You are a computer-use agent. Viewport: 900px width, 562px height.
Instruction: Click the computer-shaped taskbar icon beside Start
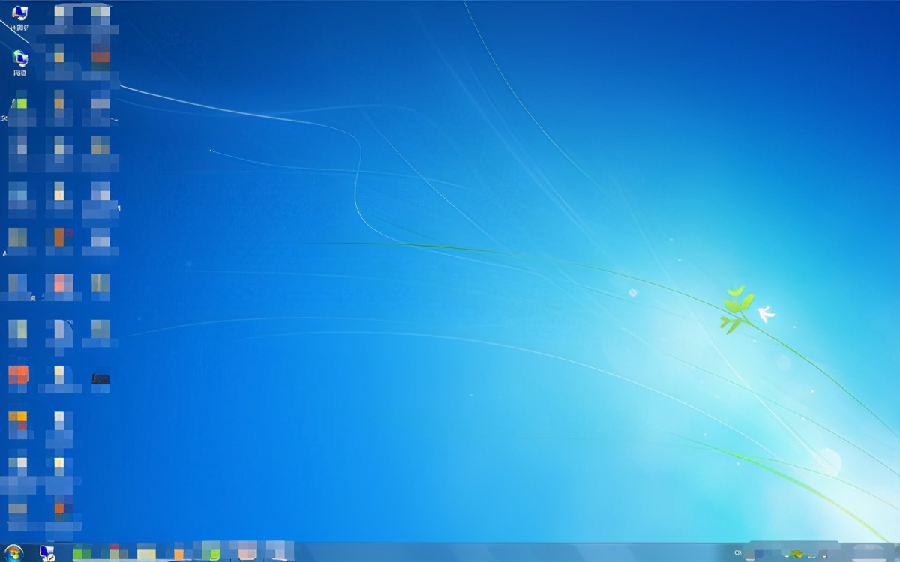pyautogui.click(x=47, y=553)
